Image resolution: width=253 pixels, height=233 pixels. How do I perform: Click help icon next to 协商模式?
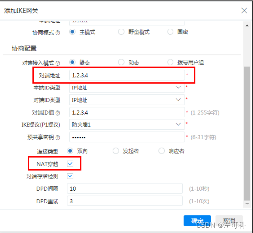[57, 33]
